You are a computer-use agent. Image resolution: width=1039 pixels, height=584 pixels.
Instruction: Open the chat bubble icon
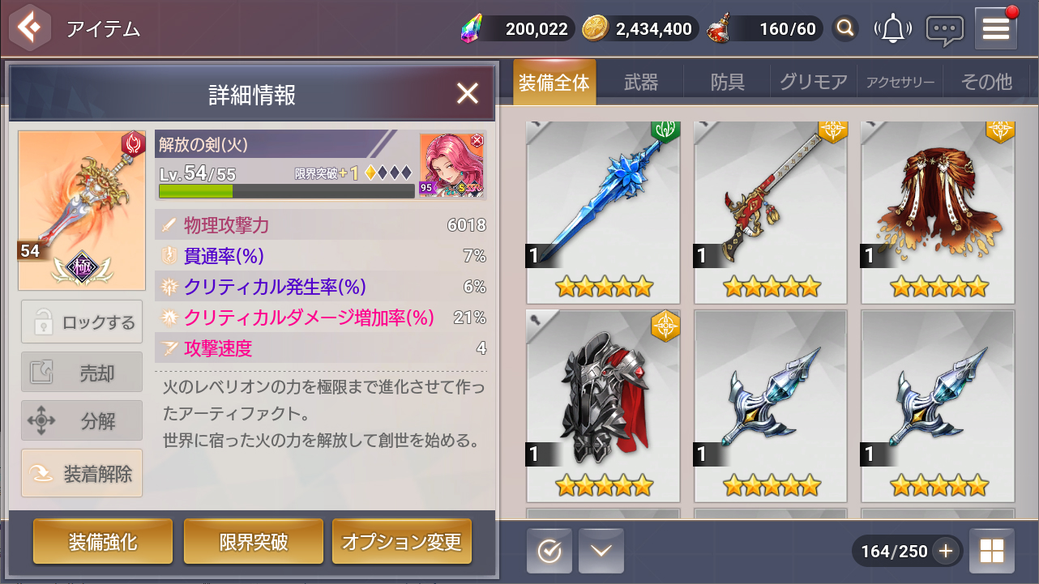click(x=945, y=30)
